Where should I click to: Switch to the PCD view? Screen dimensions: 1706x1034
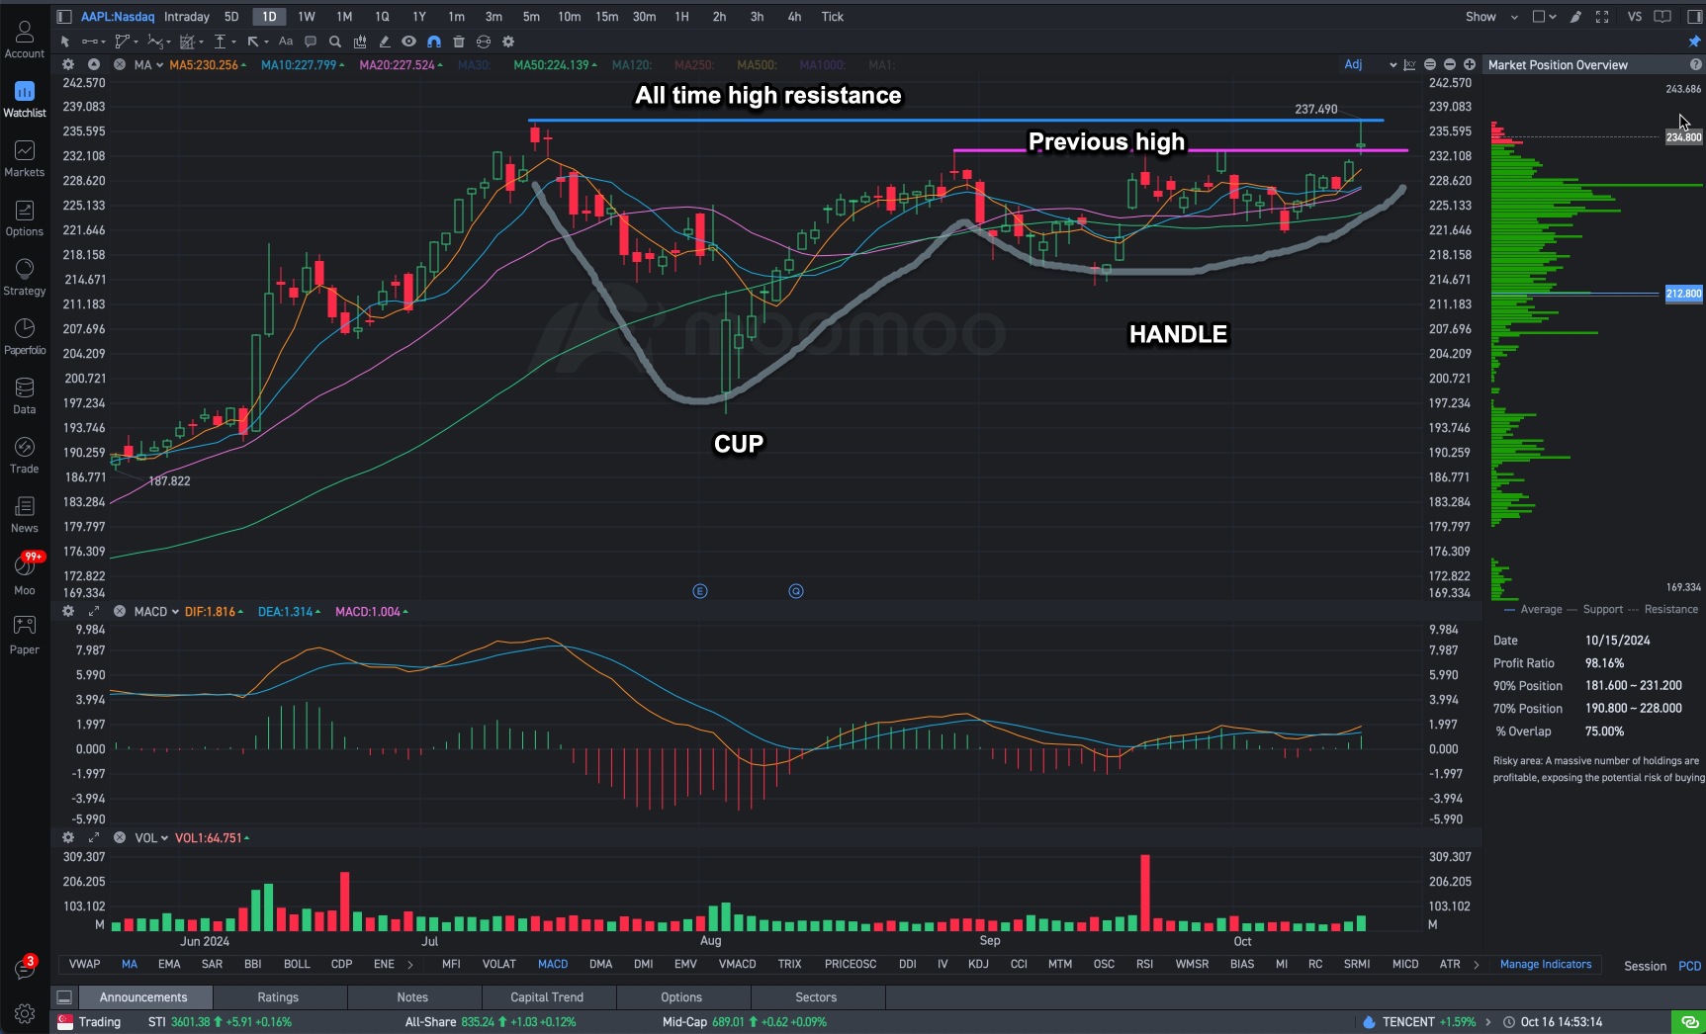click(x=1690, y=966)
